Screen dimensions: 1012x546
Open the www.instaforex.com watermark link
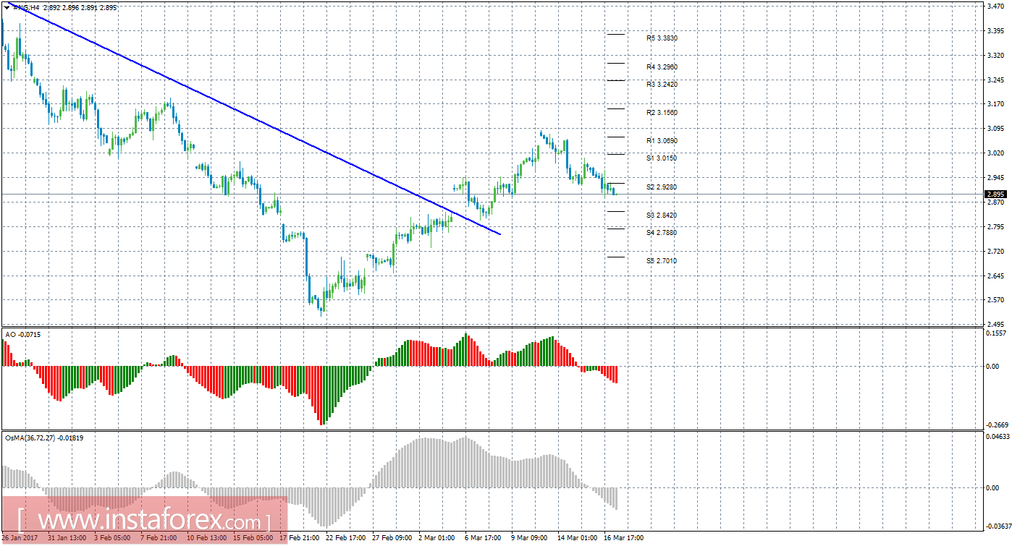click(x=145, y=520)
